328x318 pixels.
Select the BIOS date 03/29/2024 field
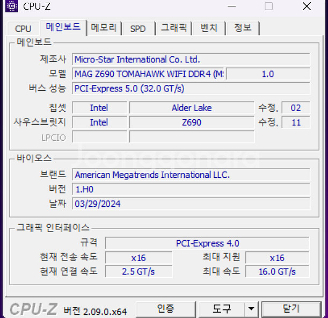click(x=191, y=204)
